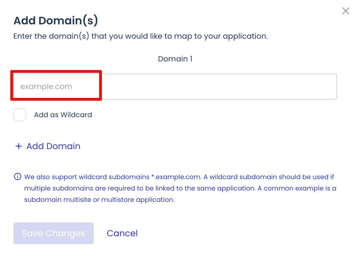
Task: Click the Save Changes button
Action: coord(53,233)
